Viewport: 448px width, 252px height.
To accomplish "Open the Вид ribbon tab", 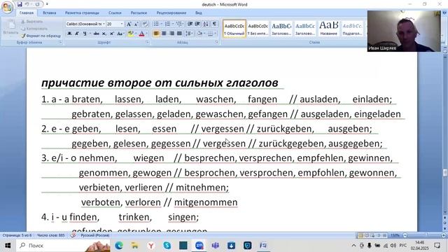I will tap(199, 13).
